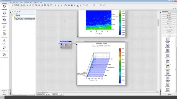Expand the Signal glyph category

169,20
